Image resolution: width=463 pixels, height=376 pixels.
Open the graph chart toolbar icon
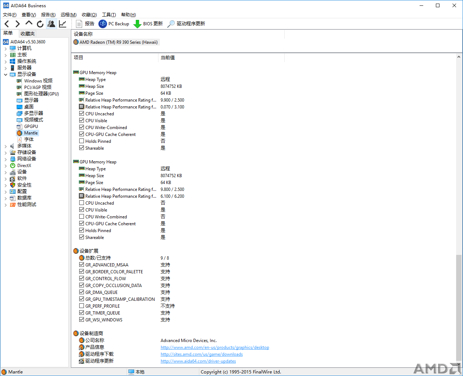tap(63, 24)
